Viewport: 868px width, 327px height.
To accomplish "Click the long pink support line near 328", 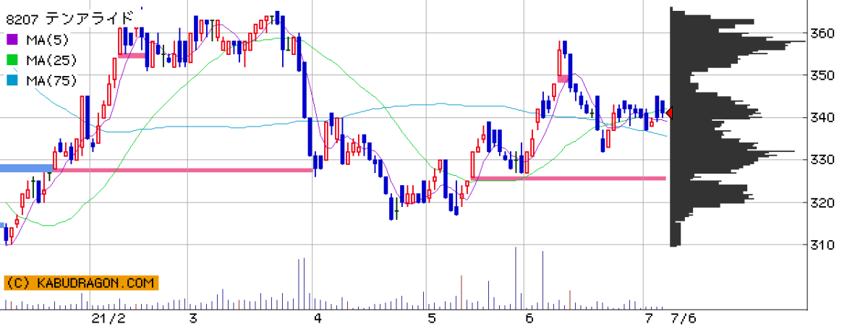I will [x=183, y=170].
